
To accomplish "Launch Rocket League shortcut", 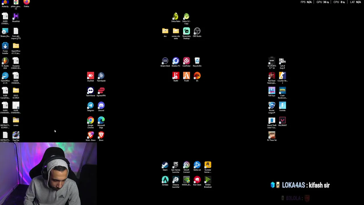I will coord(272,108).
